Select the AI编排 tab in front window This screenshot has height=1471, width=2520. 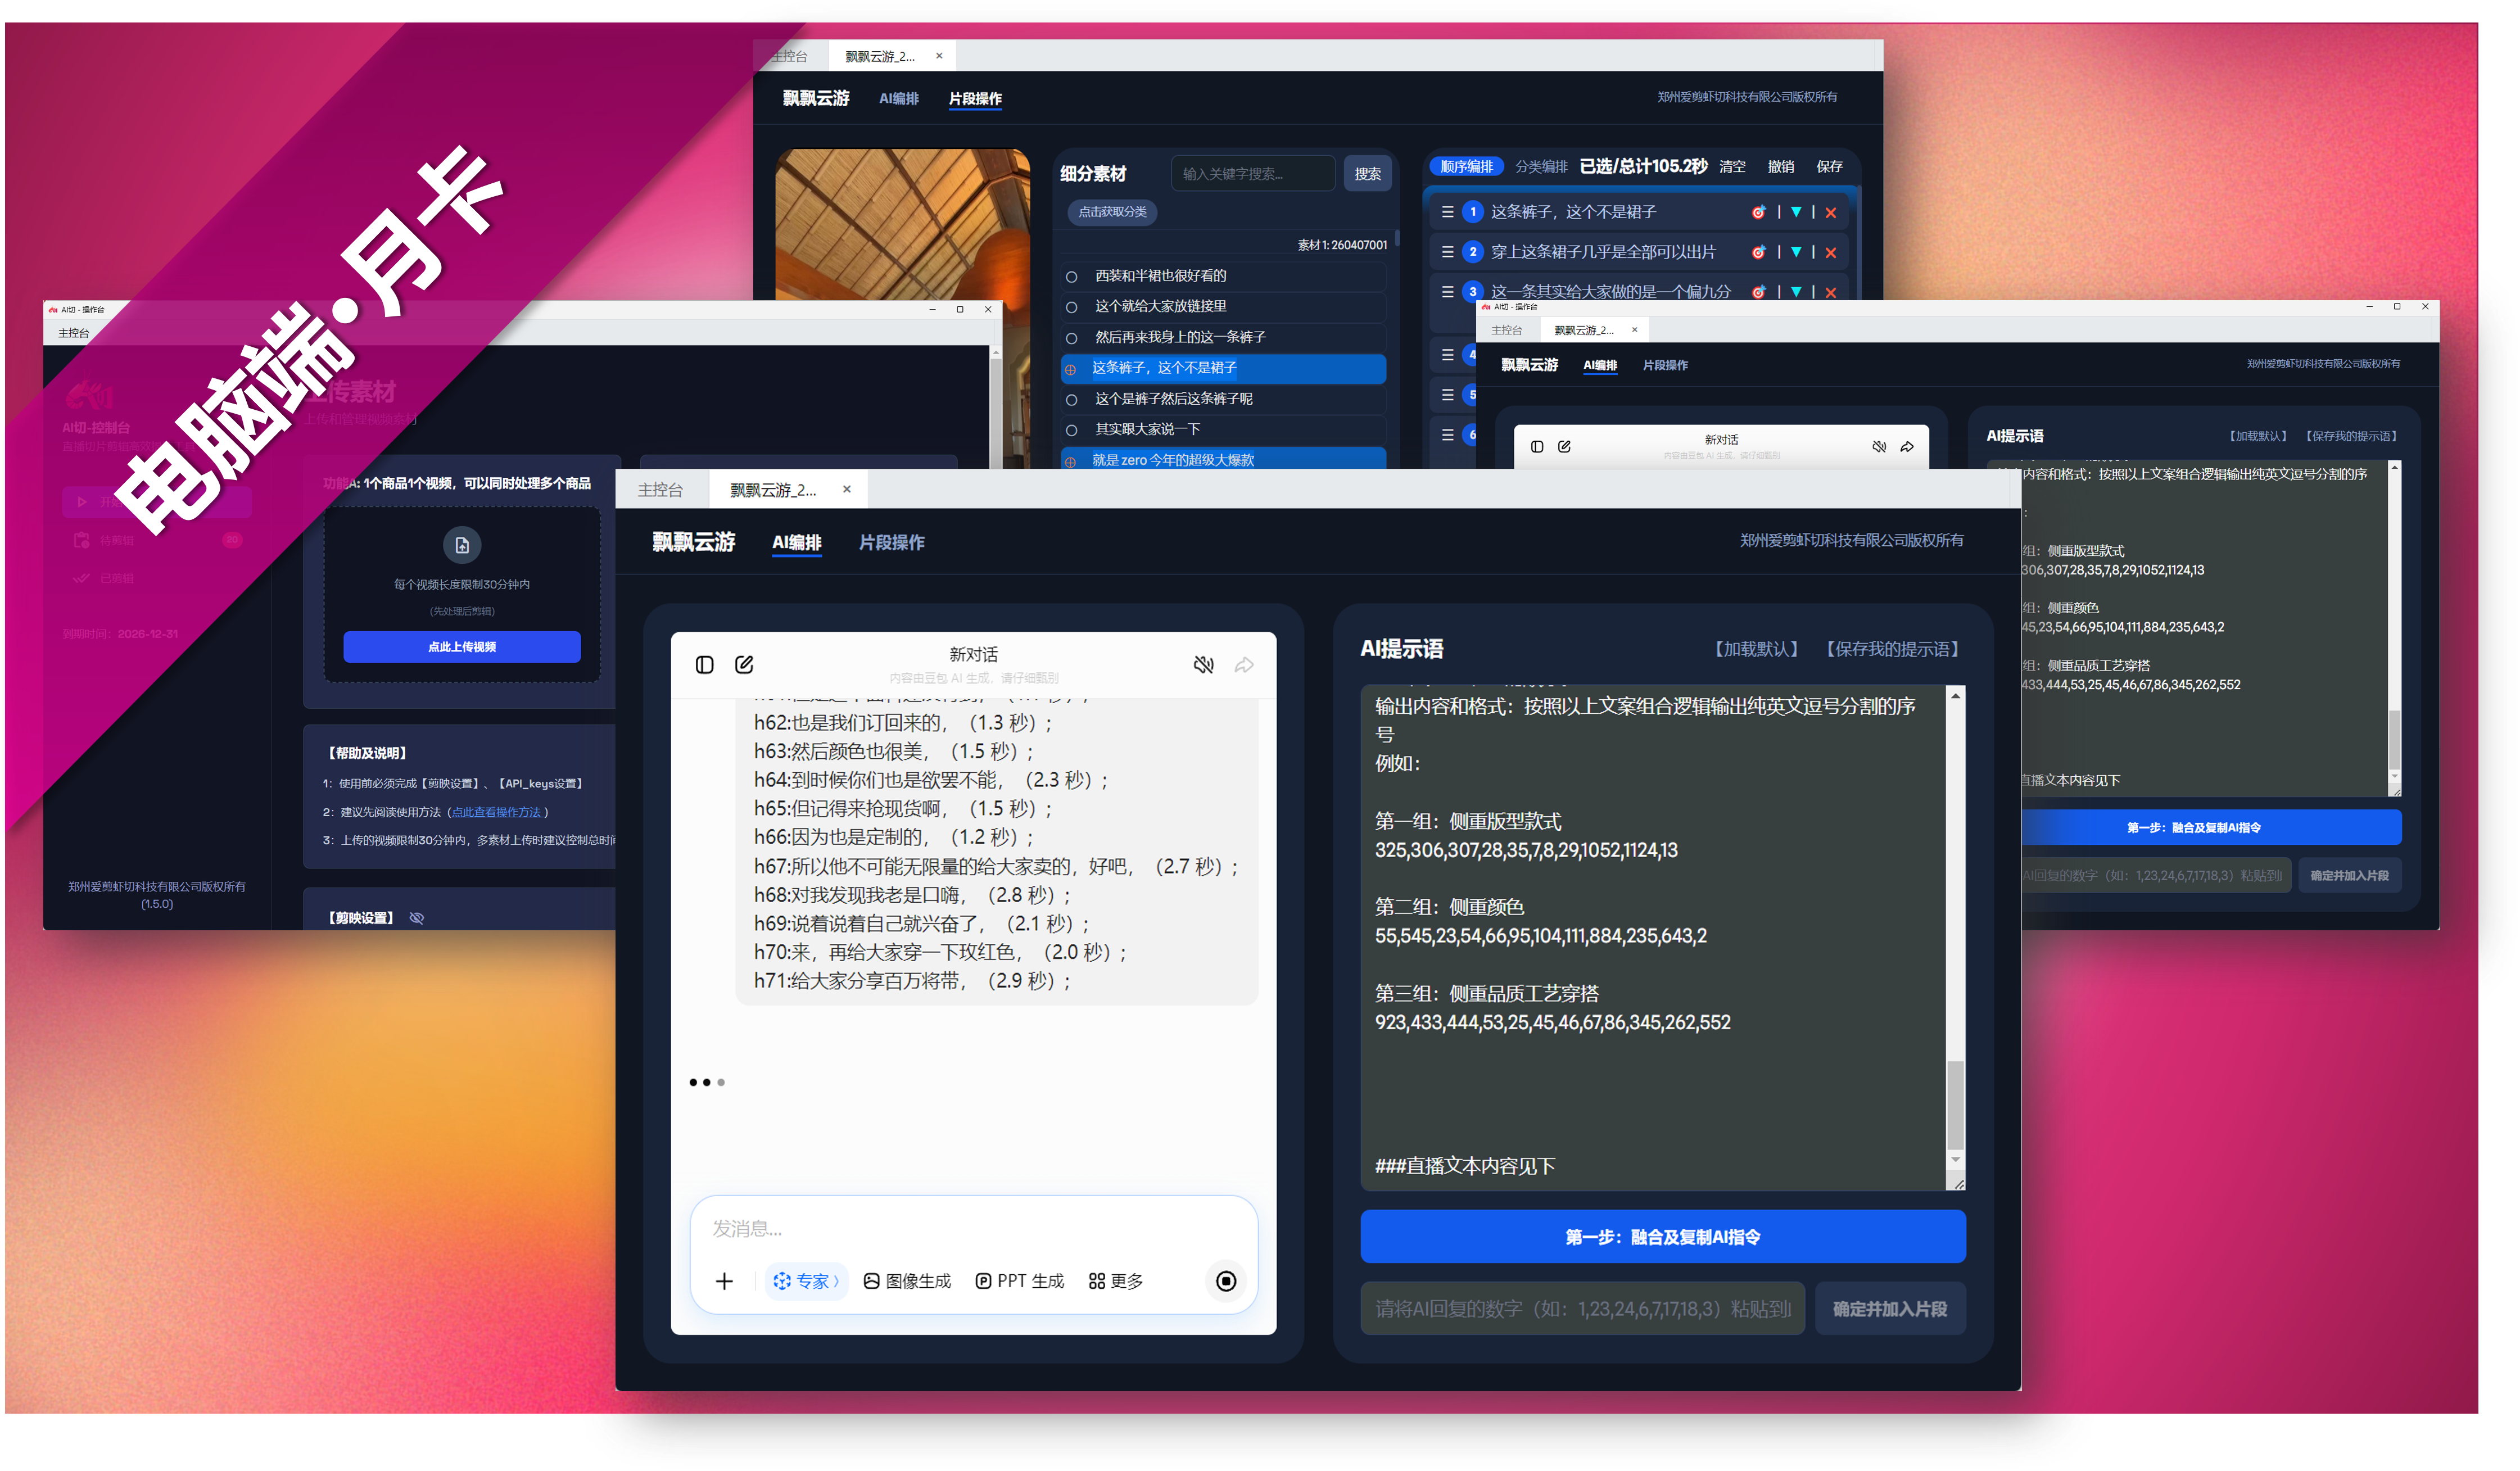(796, 542)
